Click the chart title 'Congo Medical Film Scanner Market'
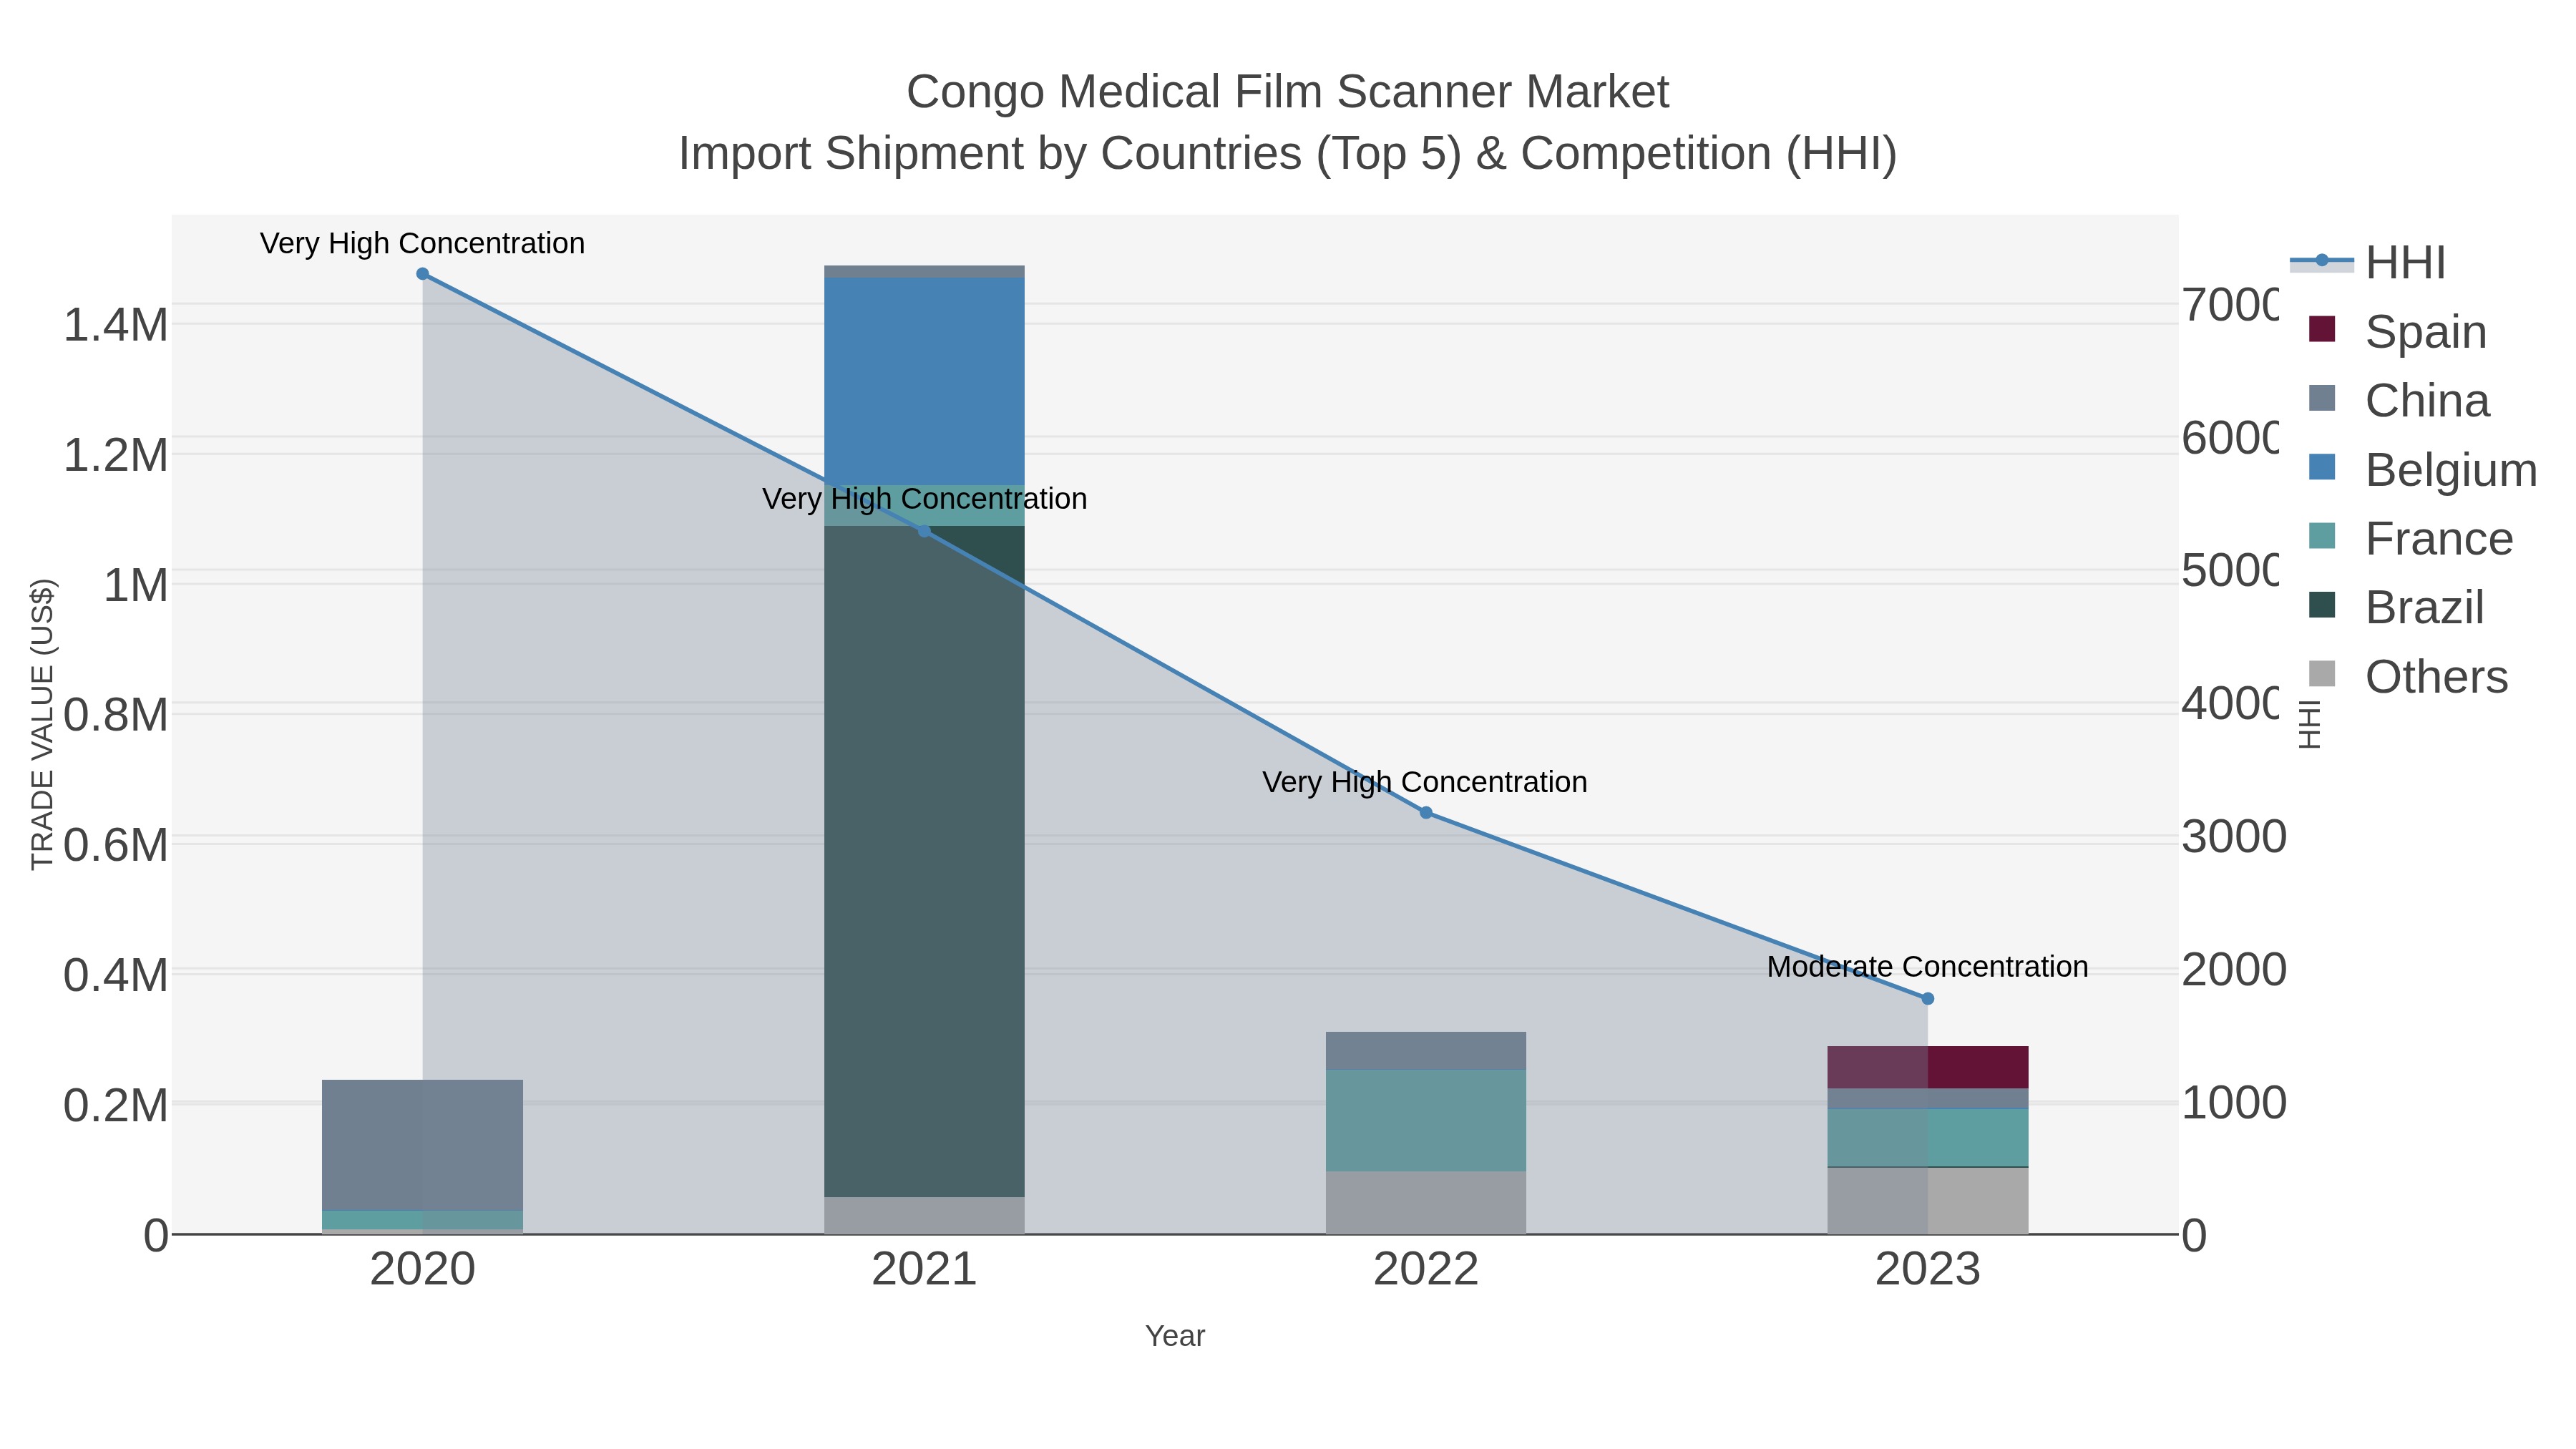The width and height of the screenshot is (2576, 1449). tap(1288, 92)
